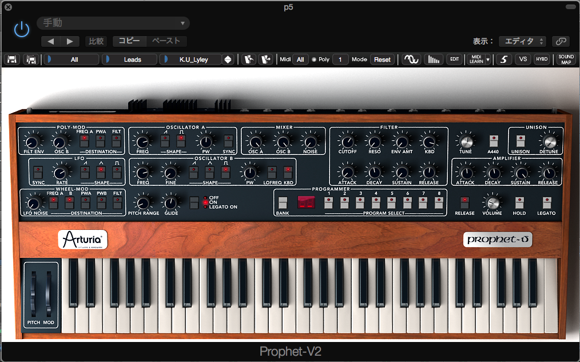Toggle the A440 tuning switch
This screenshot has width=580, height=362.
(x=494, y=141)
